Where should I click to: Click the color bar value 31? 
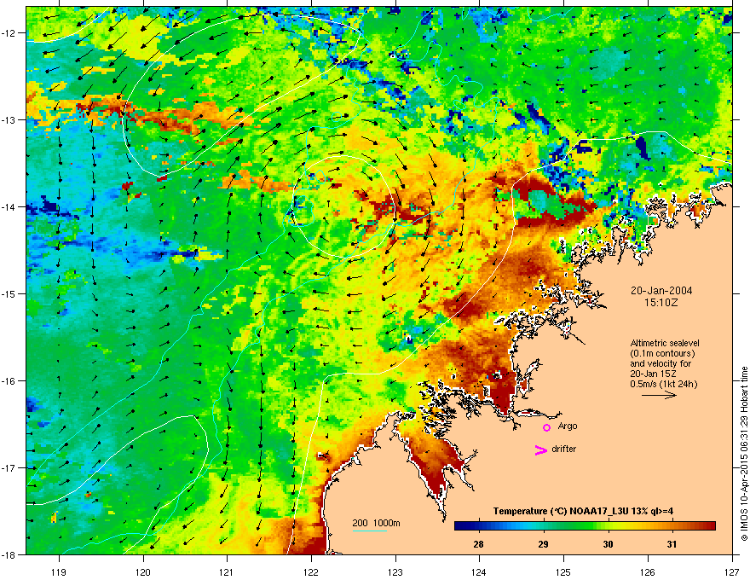672,544
